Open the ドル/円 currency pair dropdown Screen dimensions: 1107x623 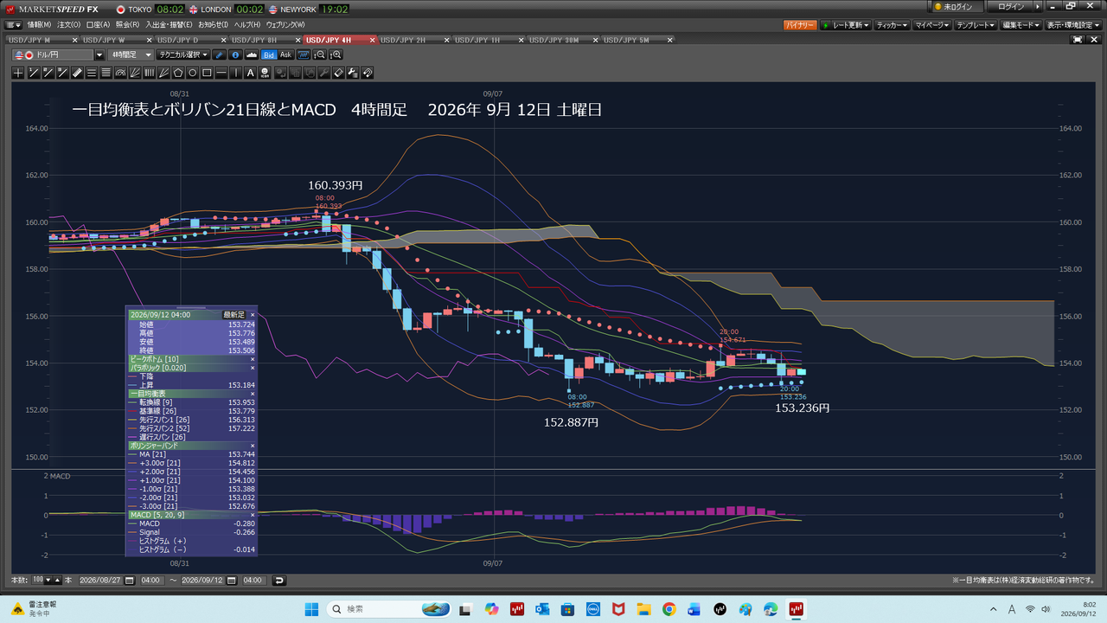tap(99, 55)
